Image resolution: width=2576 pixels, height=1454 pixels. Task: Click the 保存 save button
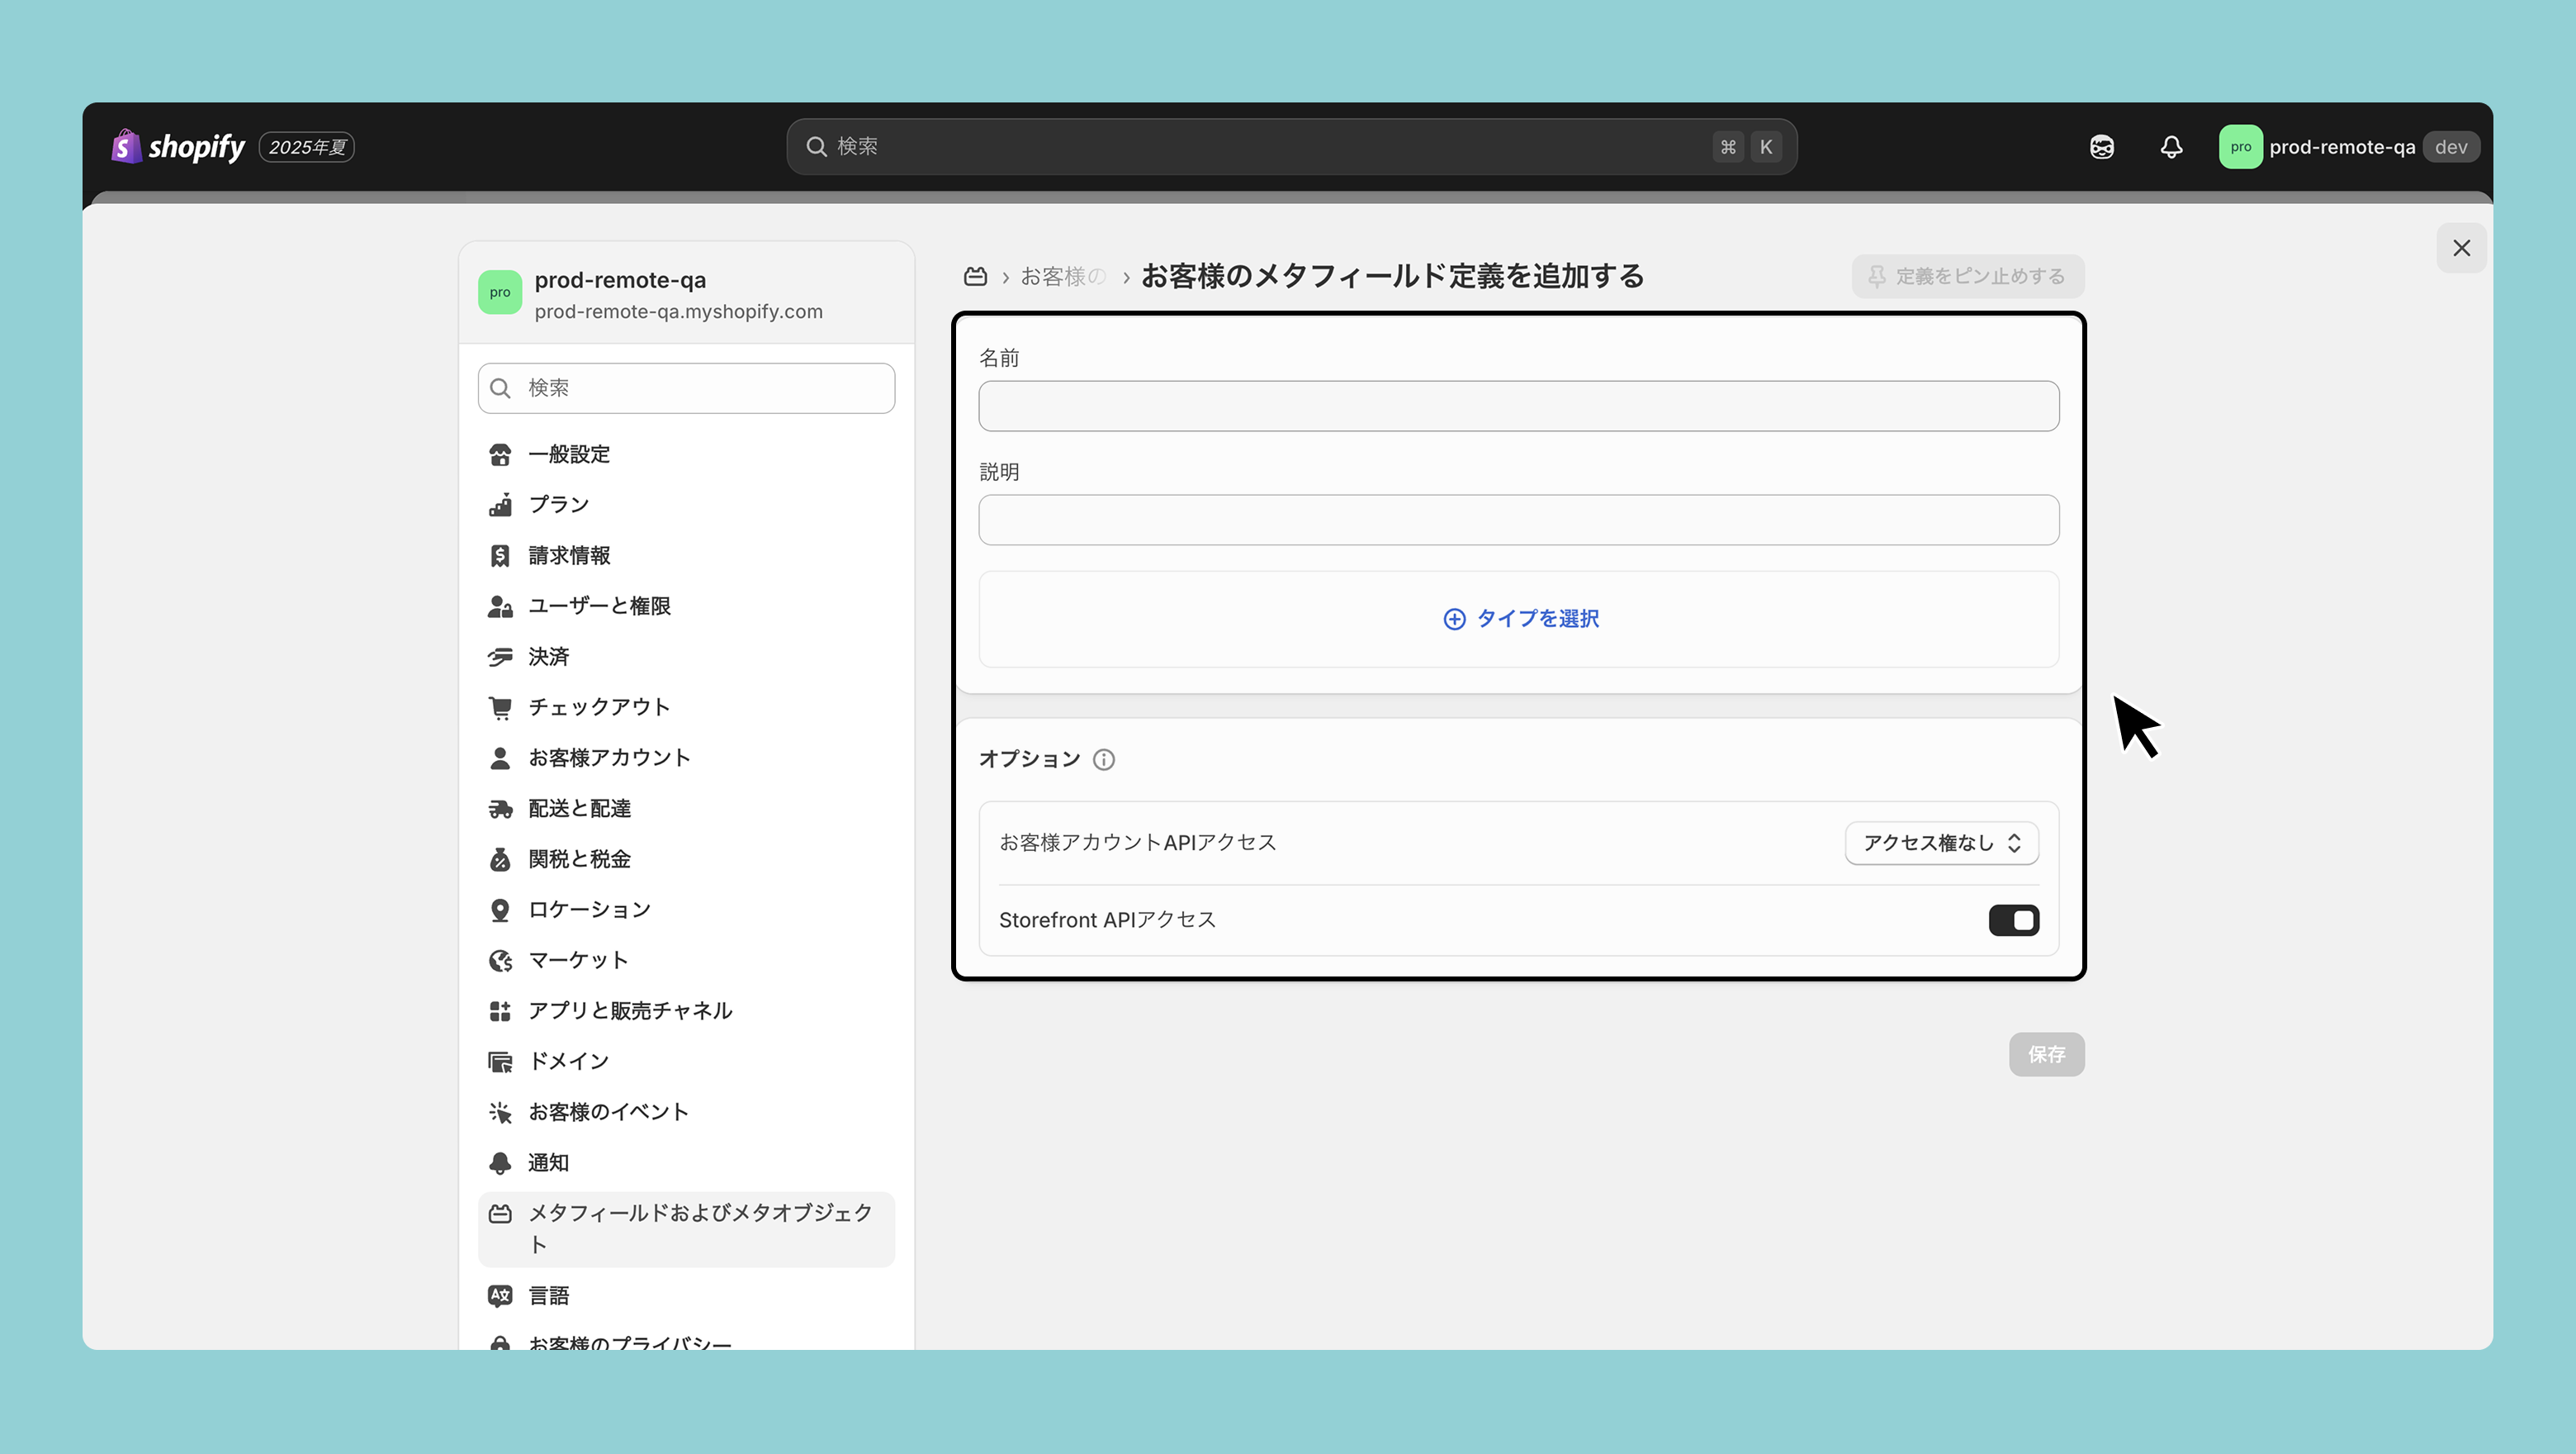coord(2046,1053)
